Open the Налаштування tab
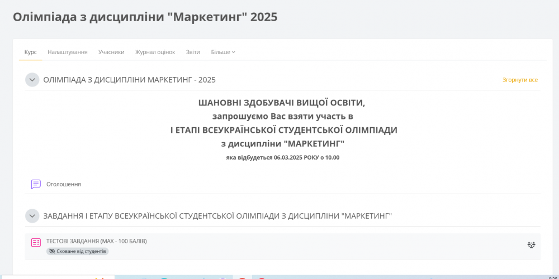Viewport: 559px width, 279px height. (68, 52)
